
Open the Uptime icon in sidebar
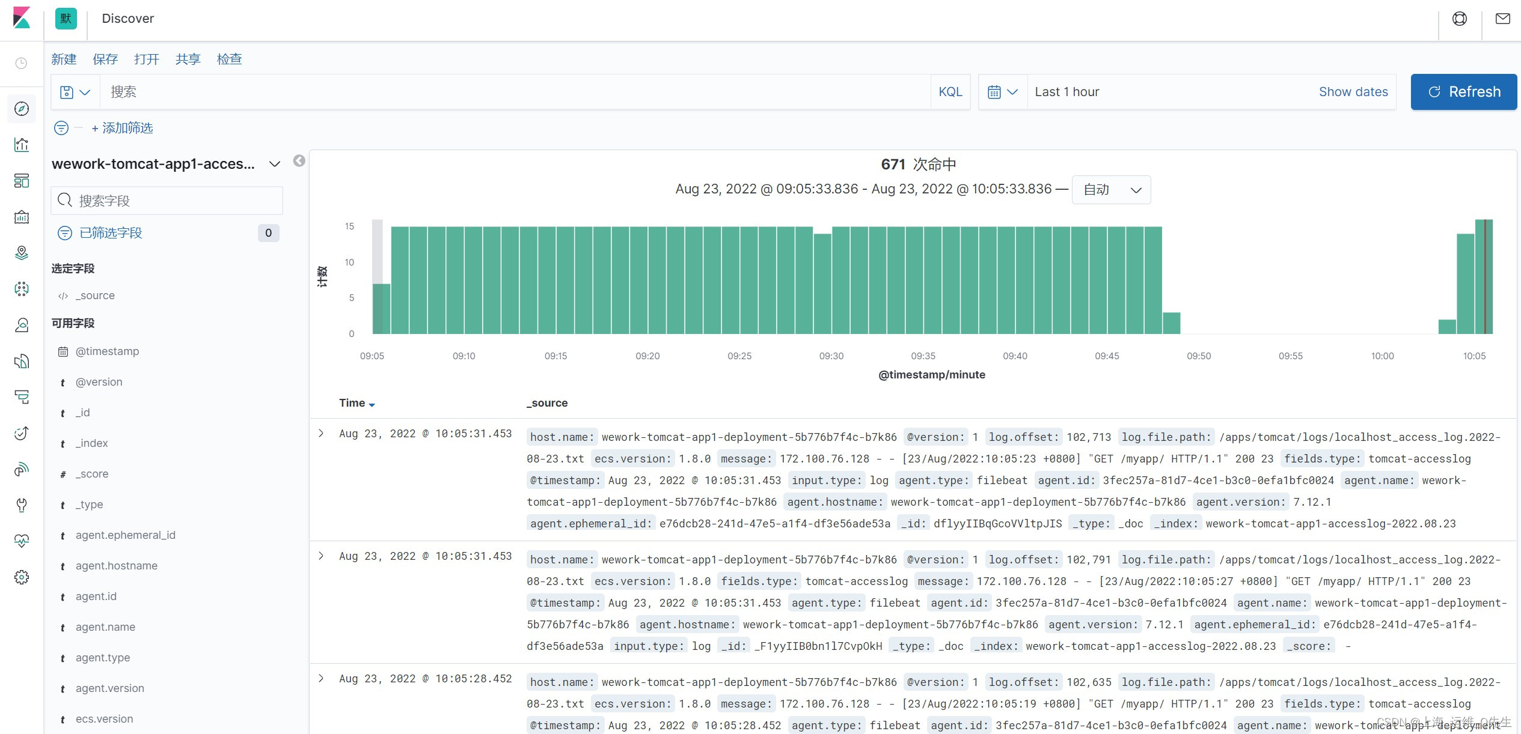[22, 433]
